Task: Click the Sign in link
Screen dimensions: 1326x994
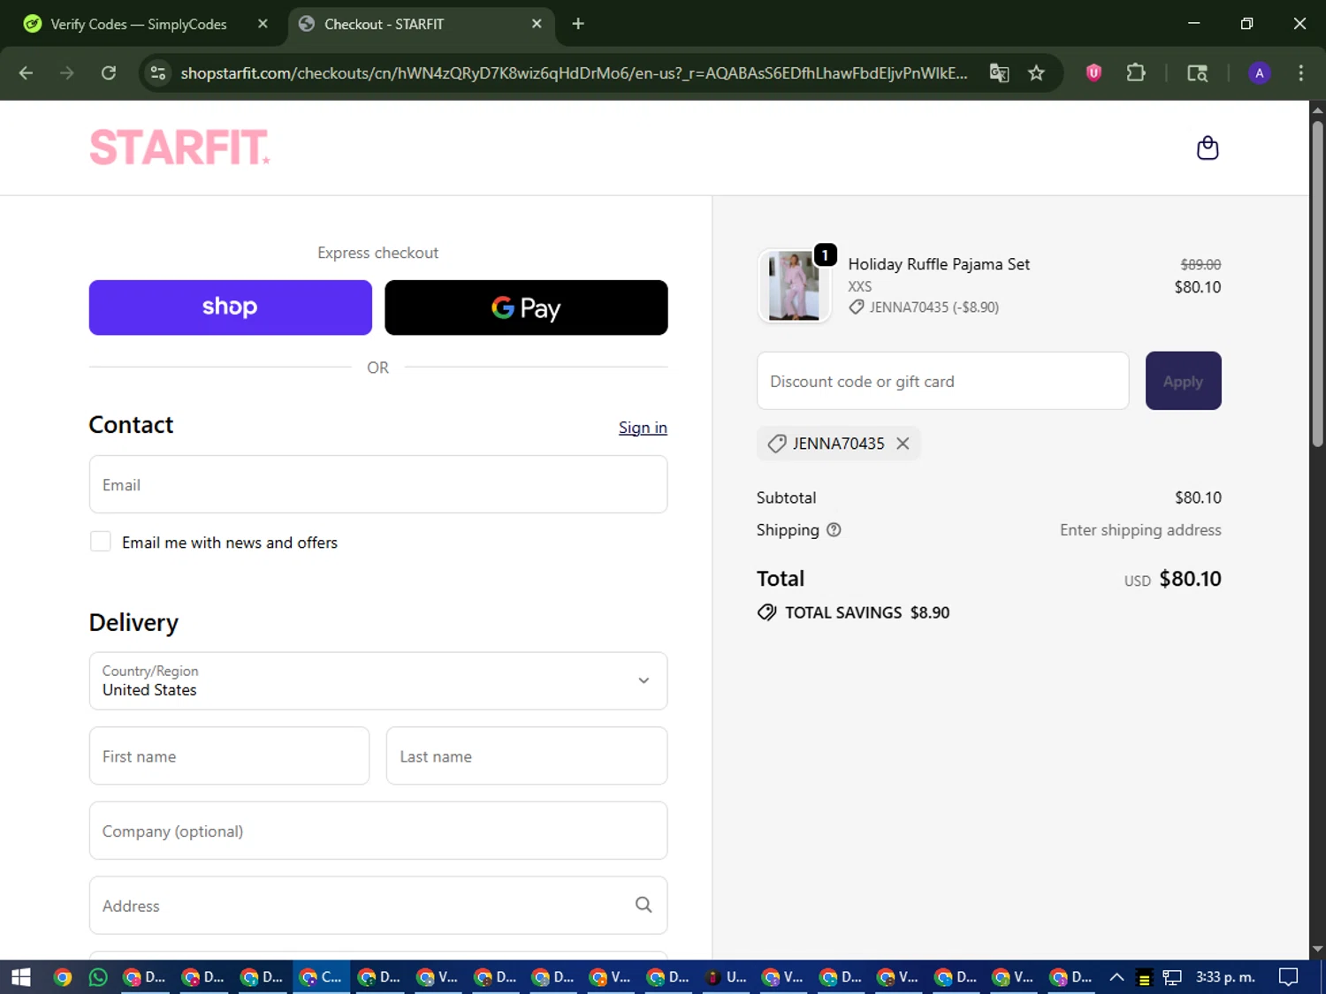Action: 643,428
